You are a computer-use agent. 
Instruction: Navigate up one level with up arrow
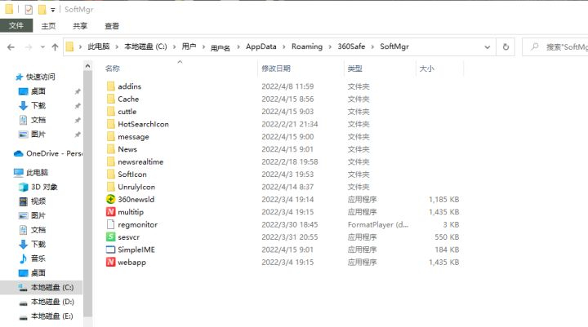click(55, 46)
